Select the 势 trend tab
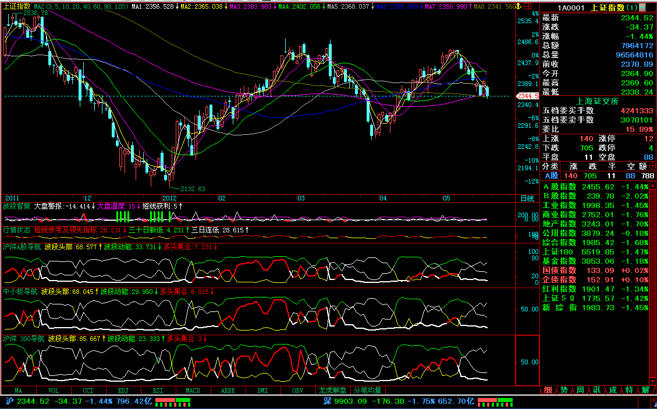This screenshot has height=409, width=657. [x=564, y=390]
